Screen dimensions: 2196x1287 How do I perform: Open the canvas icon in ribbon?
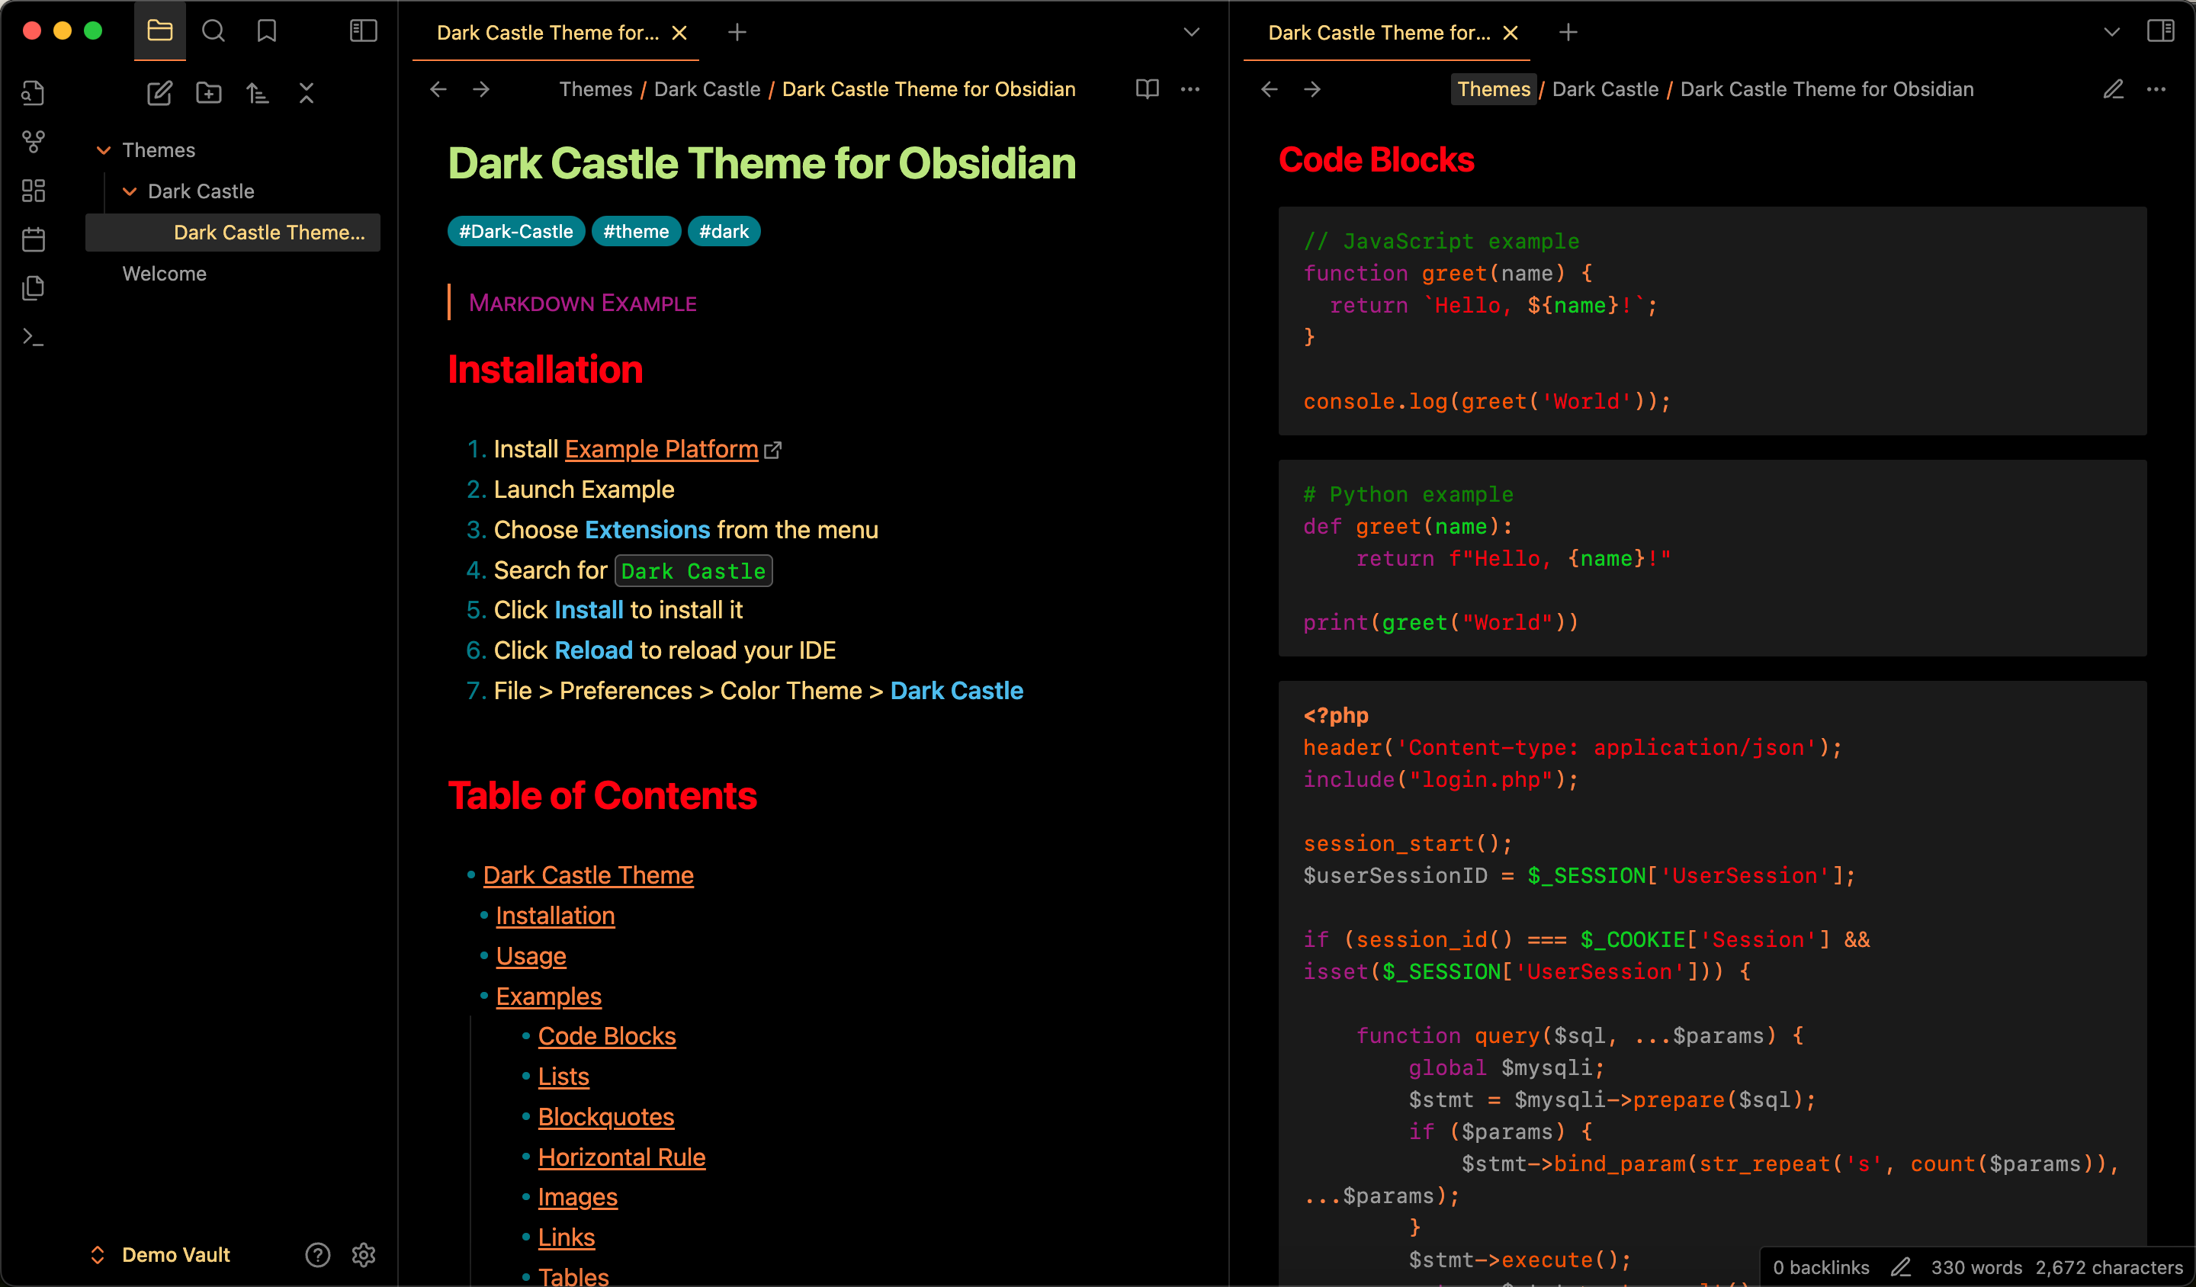[33, 191]
